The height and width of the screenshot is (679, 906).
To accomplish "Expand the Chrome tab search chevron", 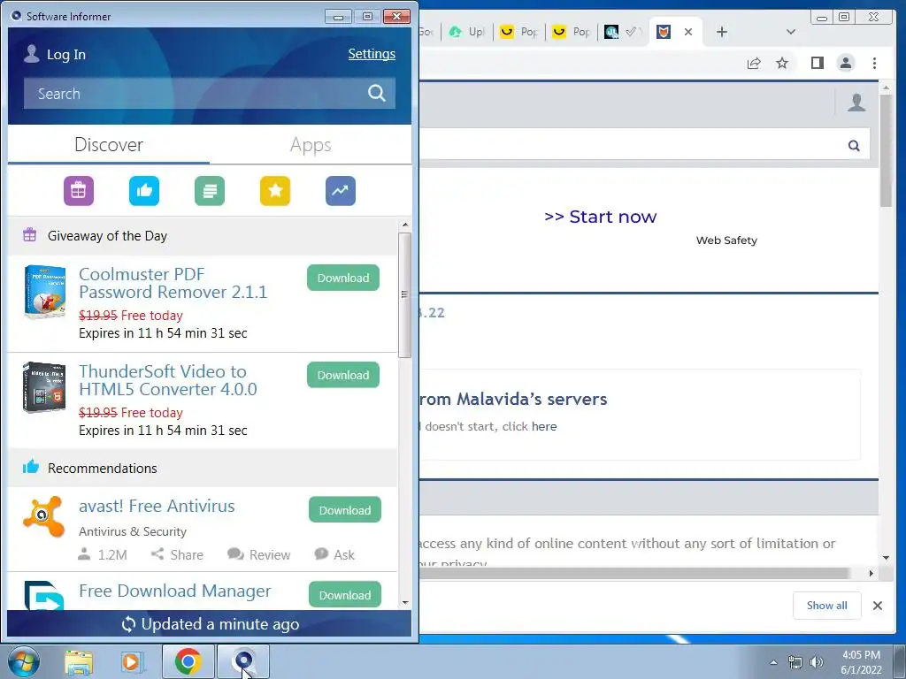I will (791, 32).
